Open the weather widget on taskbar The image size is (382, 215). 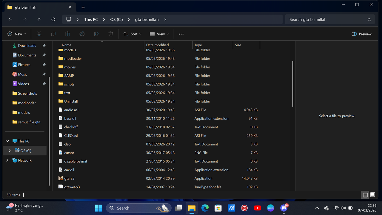(x=25, y=208)
